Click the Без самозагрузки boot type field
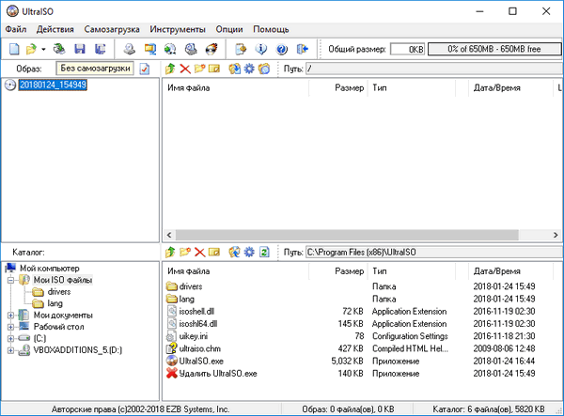The width and height of the screenshot is (564, 416). 95,69
